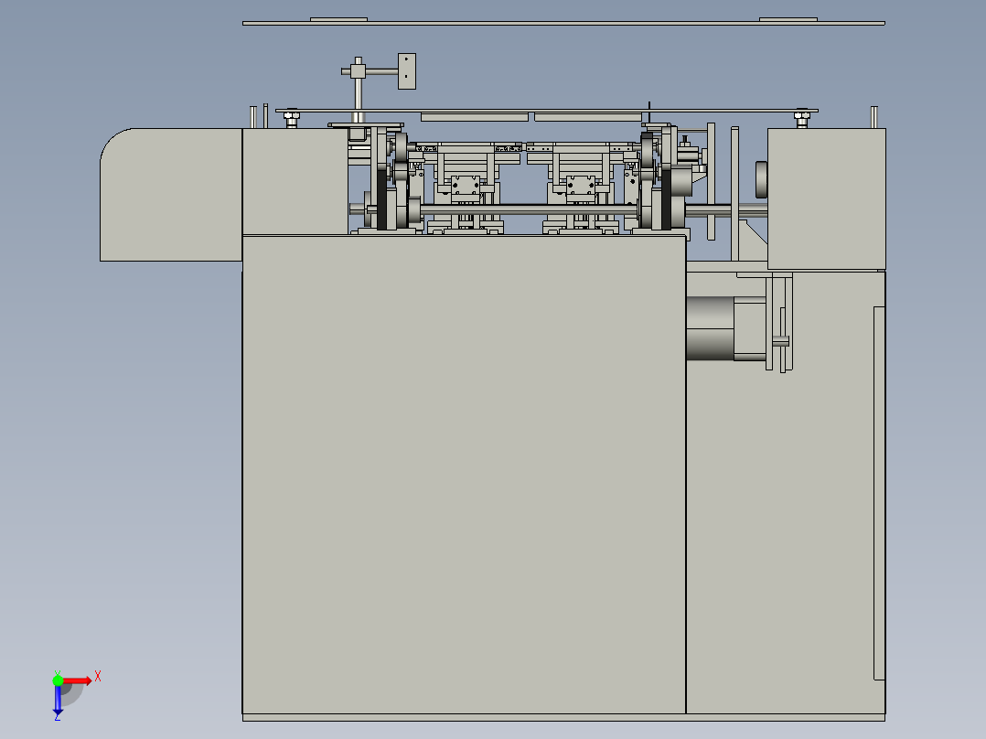The width and height of the screenshot is (986, 739).
Task: Select the long thin plate at the top
Action: (x=563, y=23)
